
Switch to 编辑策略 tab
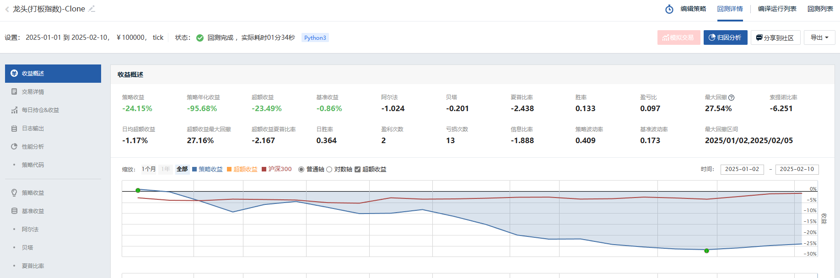693,9
